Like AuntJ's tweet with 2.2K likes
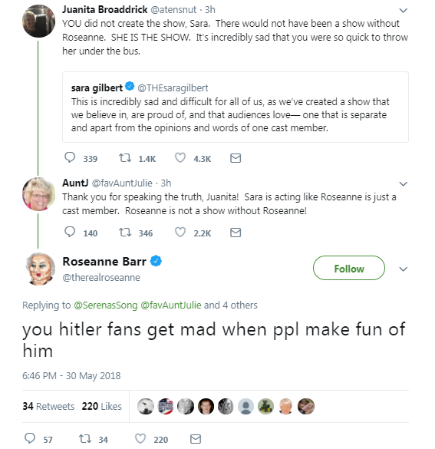 (x=180, y=233)
